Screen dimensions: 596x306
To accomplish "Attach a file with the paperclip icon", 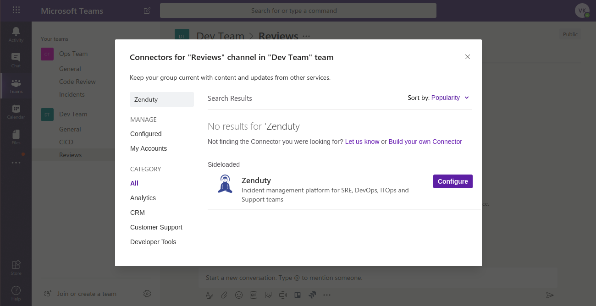I will 224,295.
